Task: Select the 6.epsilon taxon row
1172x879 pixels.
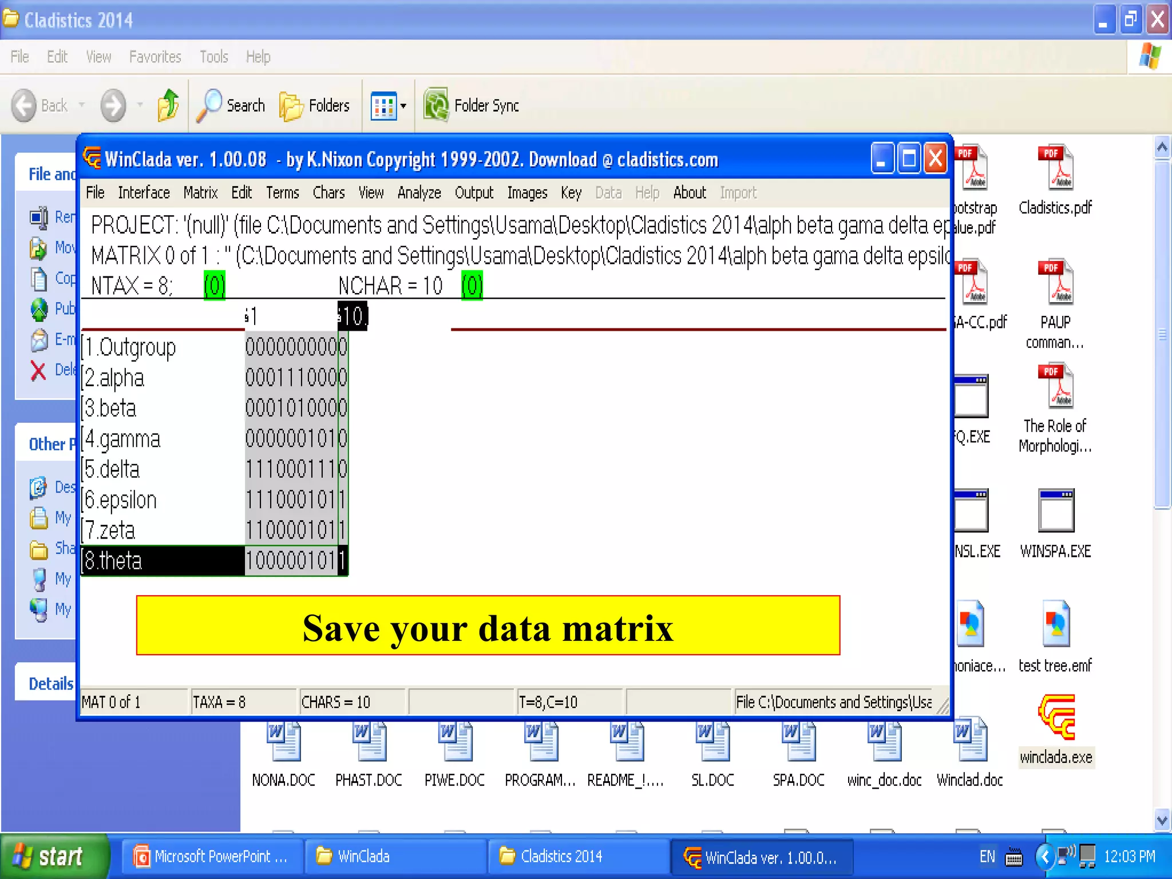Action: pos(163,500)
